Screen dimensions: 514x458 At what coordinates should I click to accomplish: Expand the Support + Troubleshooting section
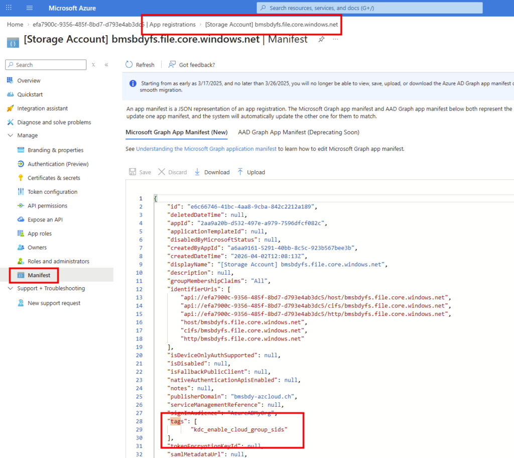point(11,289)
